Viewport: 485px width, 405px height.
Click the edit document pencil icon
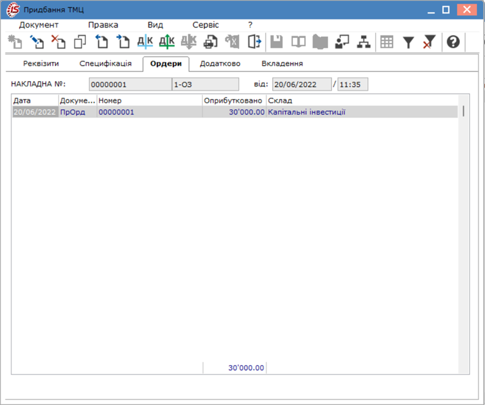37,42
